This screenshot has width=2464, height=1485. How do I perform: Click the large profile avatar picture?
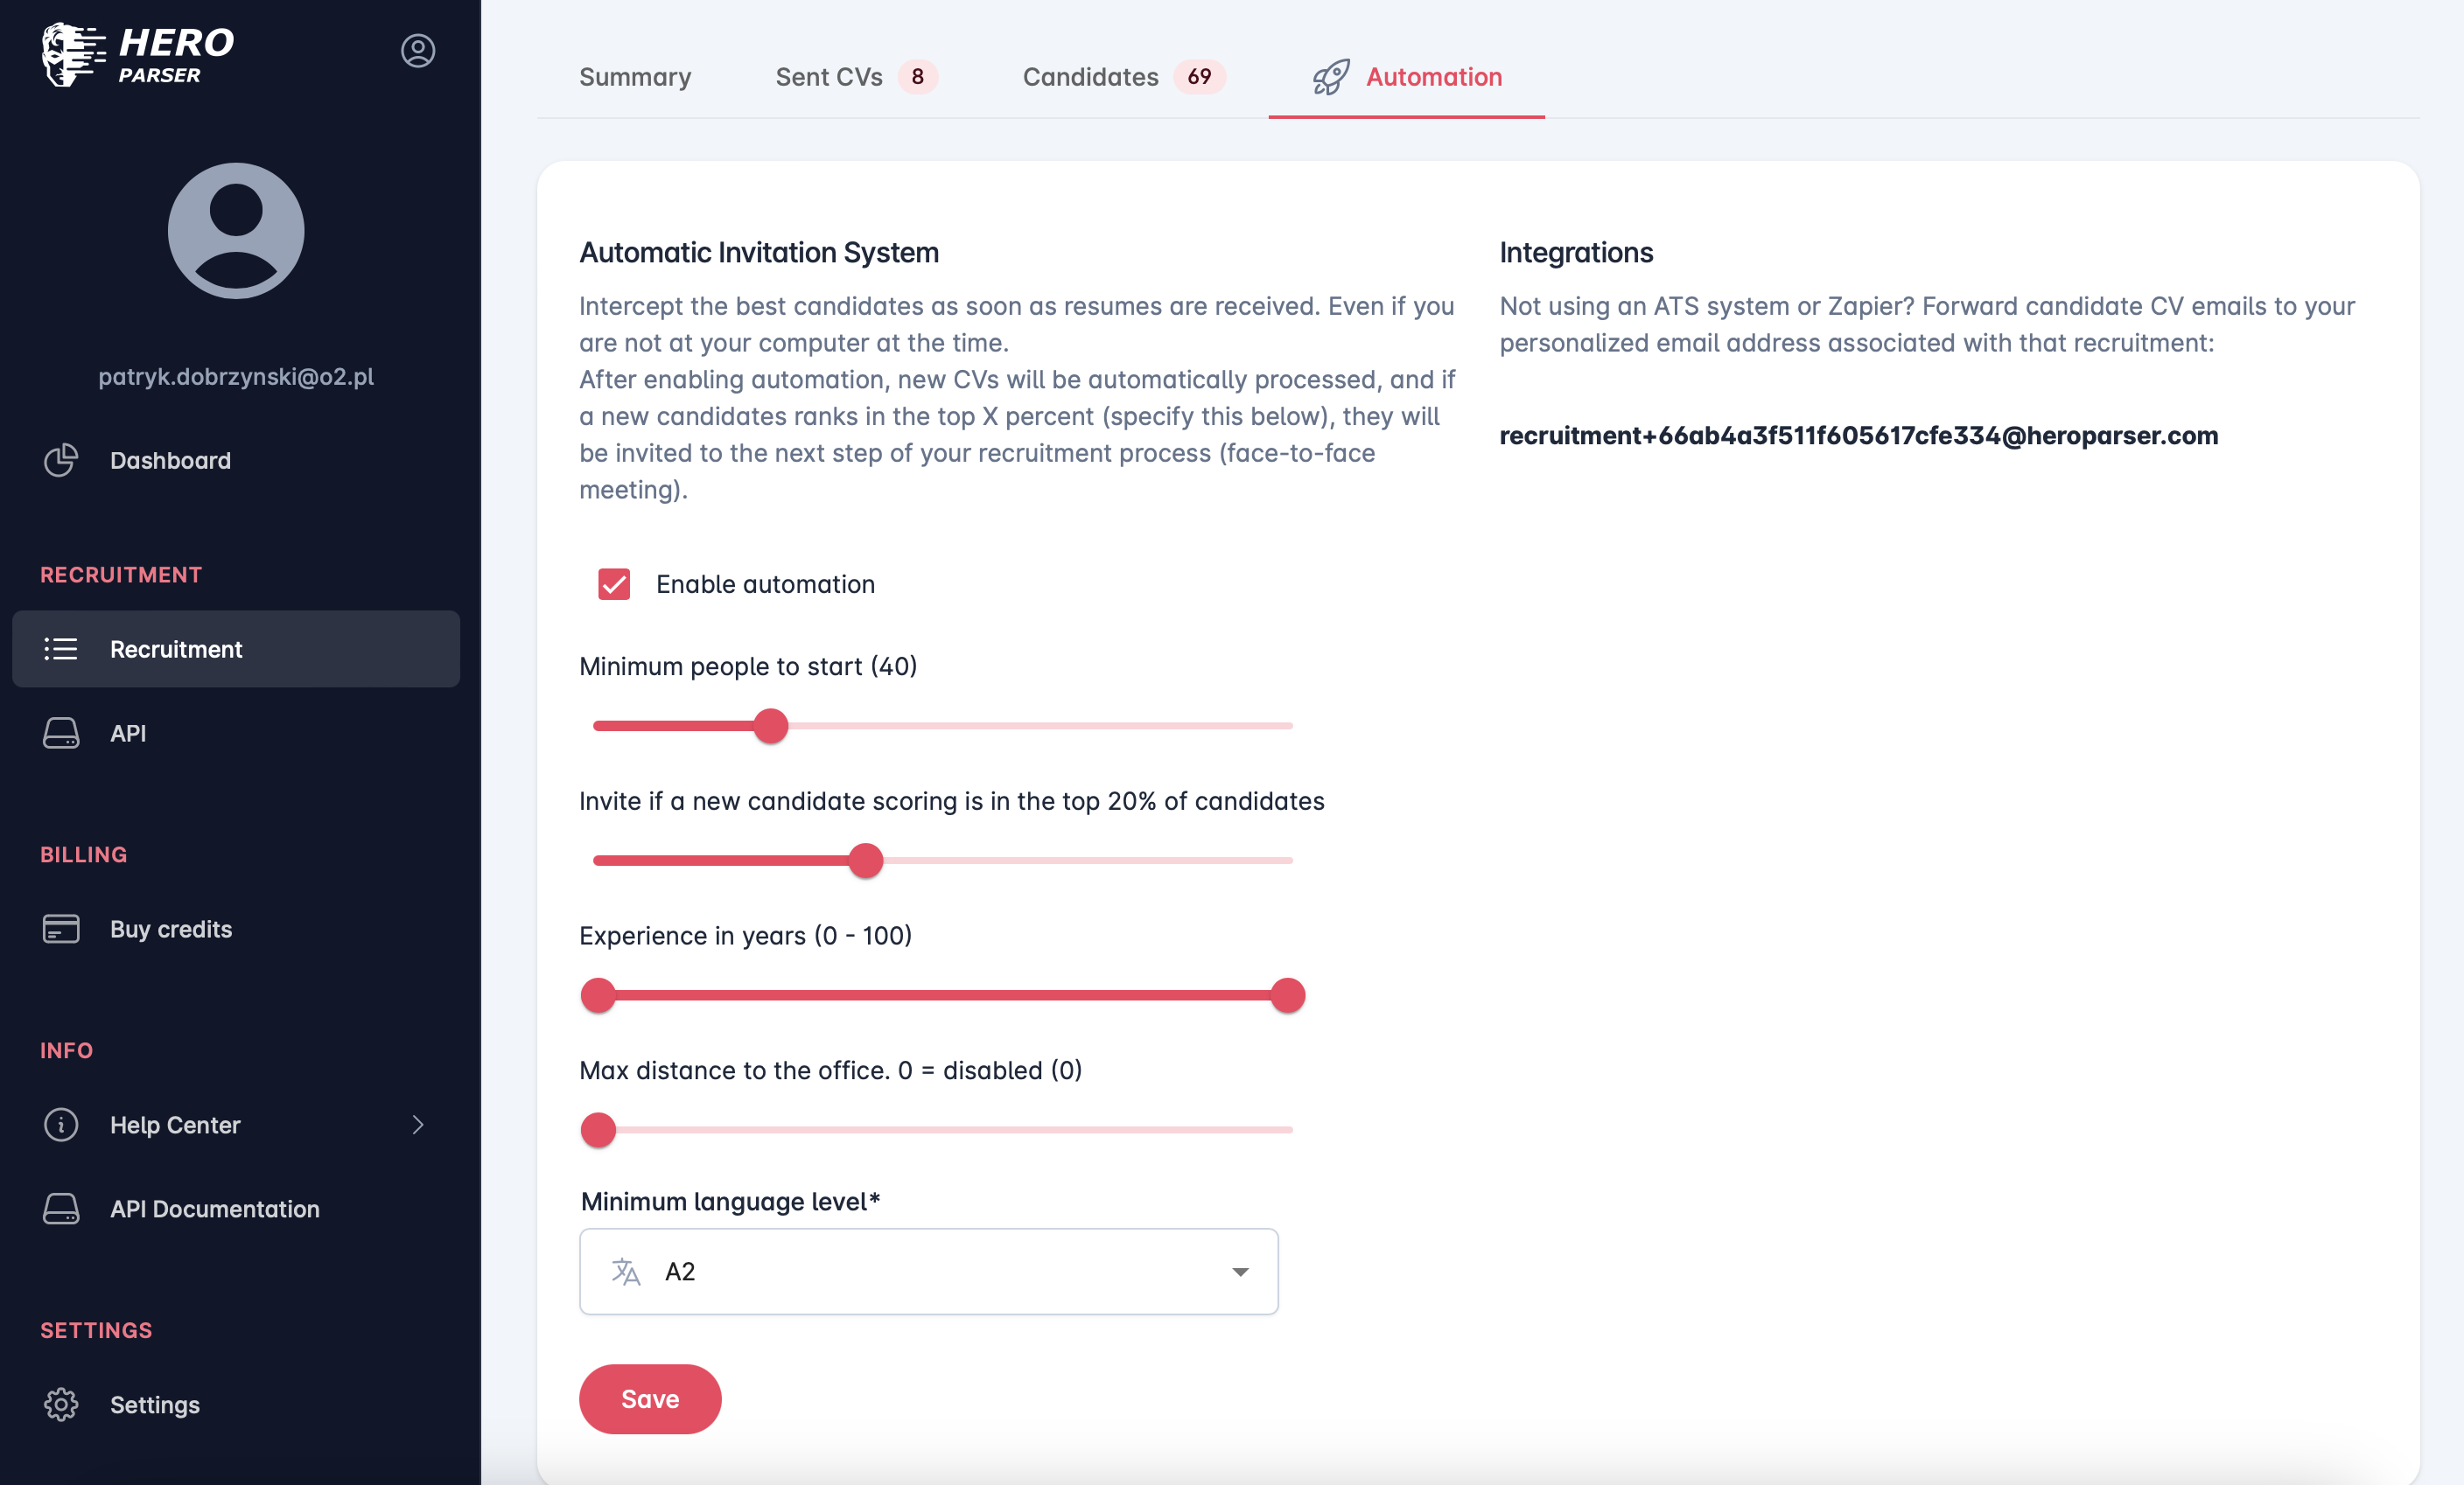coord(236,231)
